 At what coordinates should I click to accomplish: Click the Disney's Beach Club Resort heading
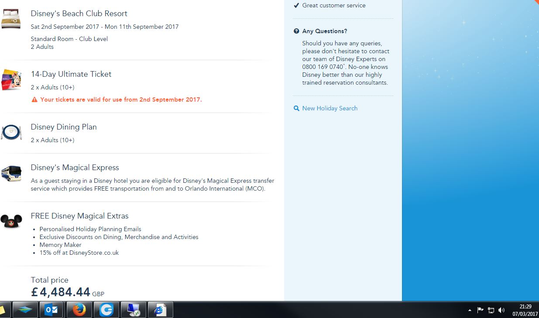pyautogui.click(x=79, y=14)
